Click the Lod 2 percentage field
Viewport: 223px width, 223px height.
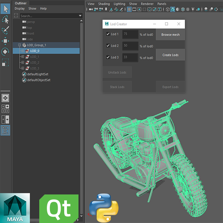pyautogui.click(x=130, y=46)
